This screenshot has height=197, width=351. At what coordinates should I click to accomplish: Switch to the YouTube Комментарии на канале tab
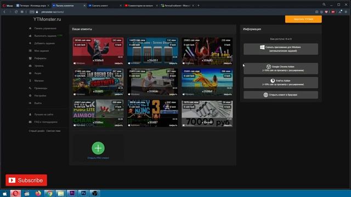[141, 5]
